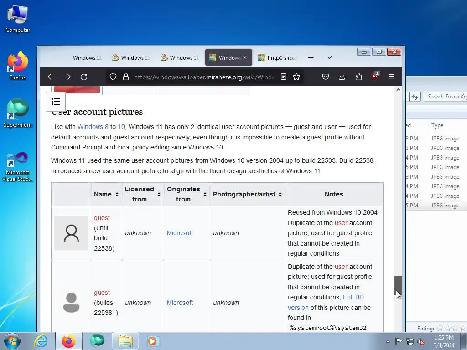Select highlighted 5 PM JPEG image row
Screen dimensions: 467x350
[436, 206]
